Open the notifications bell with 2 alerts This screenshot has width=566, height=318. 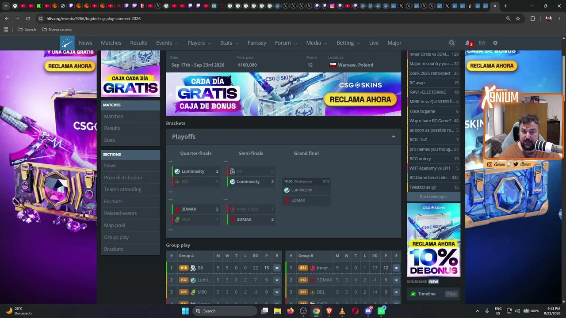click(468, 43)
